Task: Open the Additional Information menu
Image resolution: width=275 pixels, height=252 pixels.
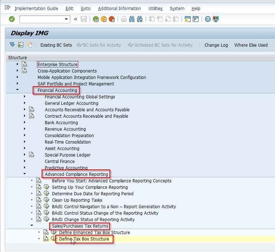Action: pos(120,8)
